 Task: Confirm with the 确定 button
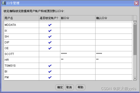60,87
